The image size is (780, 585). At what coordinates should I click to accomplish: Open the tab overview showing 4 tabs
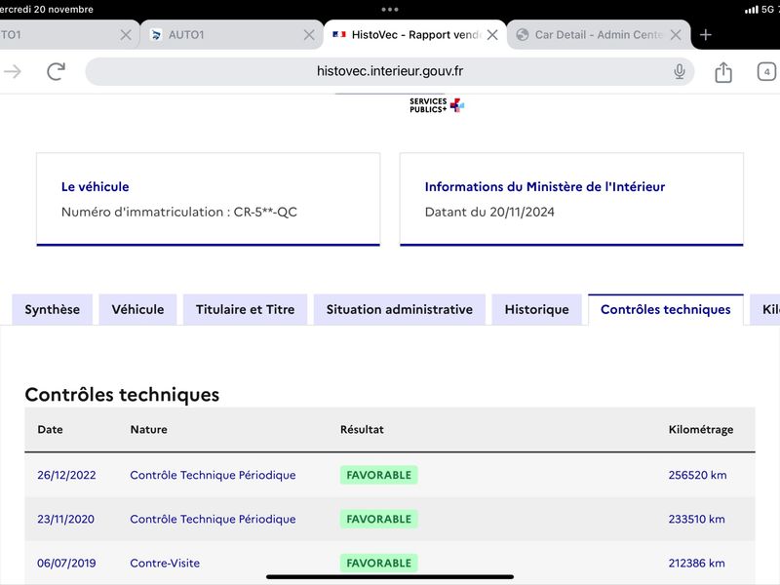(766, 71)
